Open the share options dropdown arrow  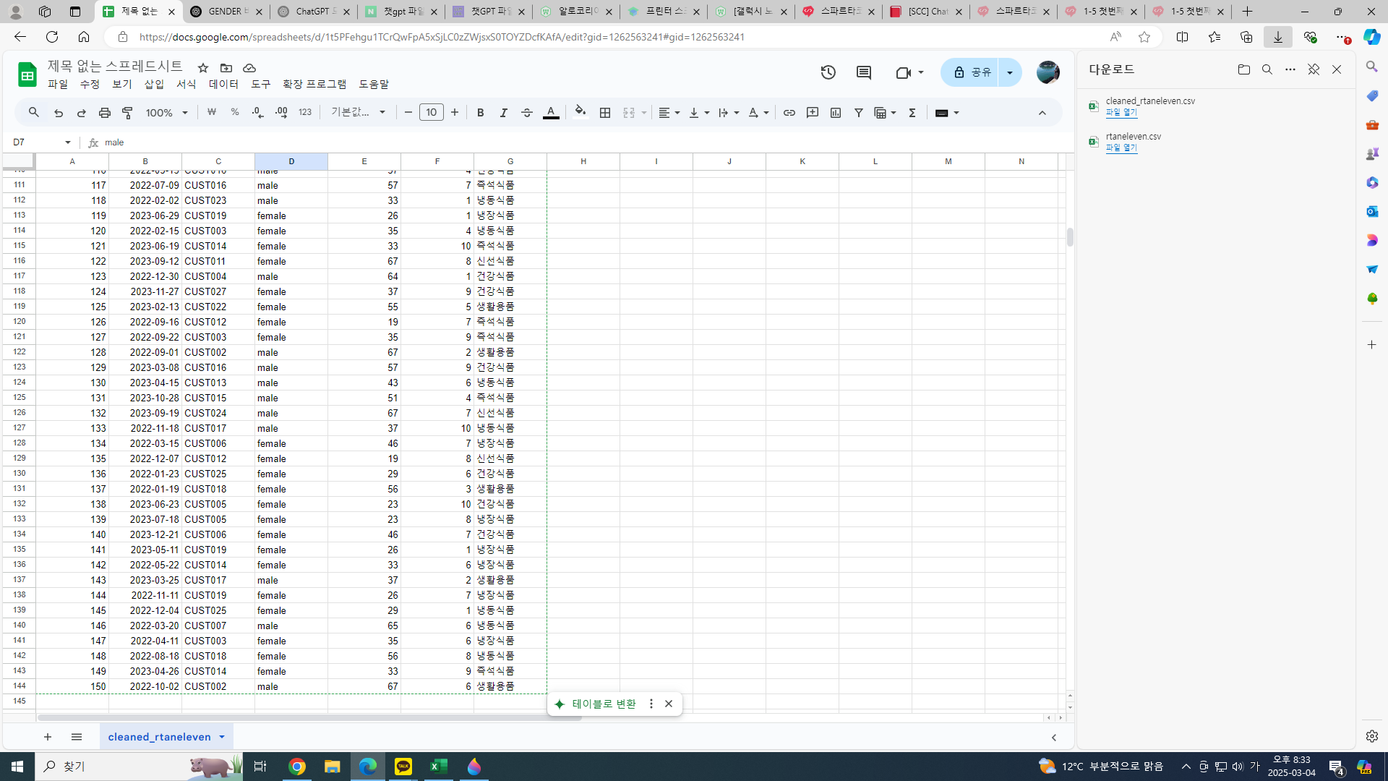[x=1010, y=72]
